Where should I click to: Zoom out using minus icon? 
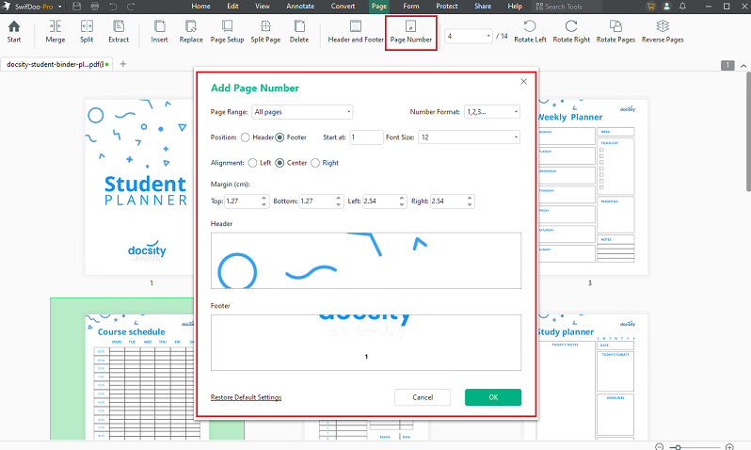(659, 446)
